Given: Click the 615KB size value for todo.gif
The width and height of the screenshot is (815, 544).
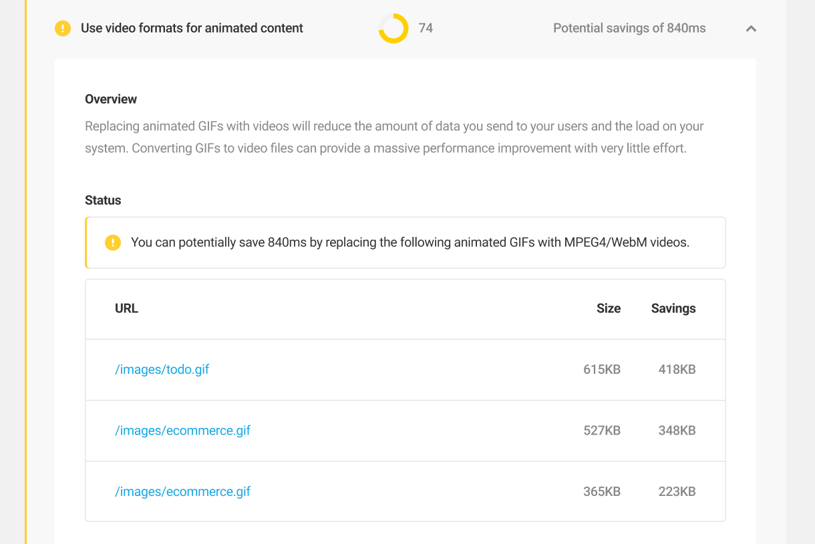Looking at the screenshot, I should [x=602, y=369].
